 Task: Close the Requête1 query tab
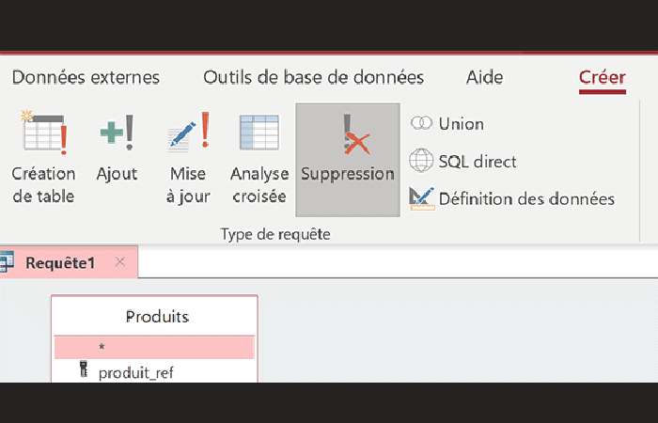120,262
